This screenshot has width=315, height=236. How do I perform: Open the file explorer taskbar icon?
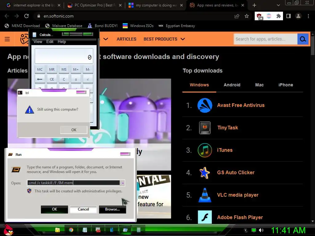58,230
